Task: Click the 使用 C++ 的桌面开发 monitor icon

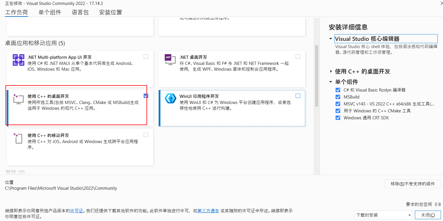Action: pos(18,99)
